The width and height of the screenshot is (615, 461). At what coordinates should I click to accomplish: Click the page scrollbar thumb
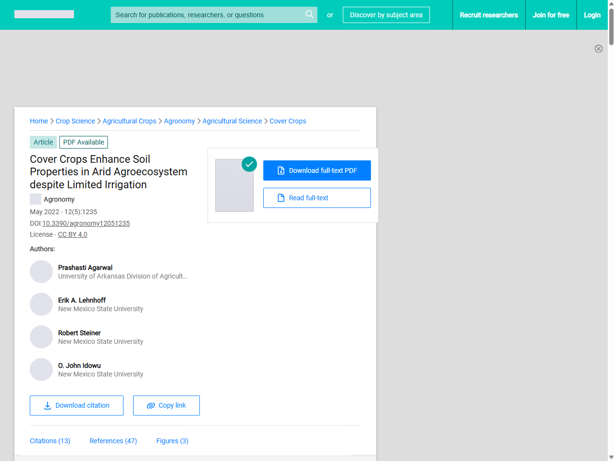click(611, 26)
